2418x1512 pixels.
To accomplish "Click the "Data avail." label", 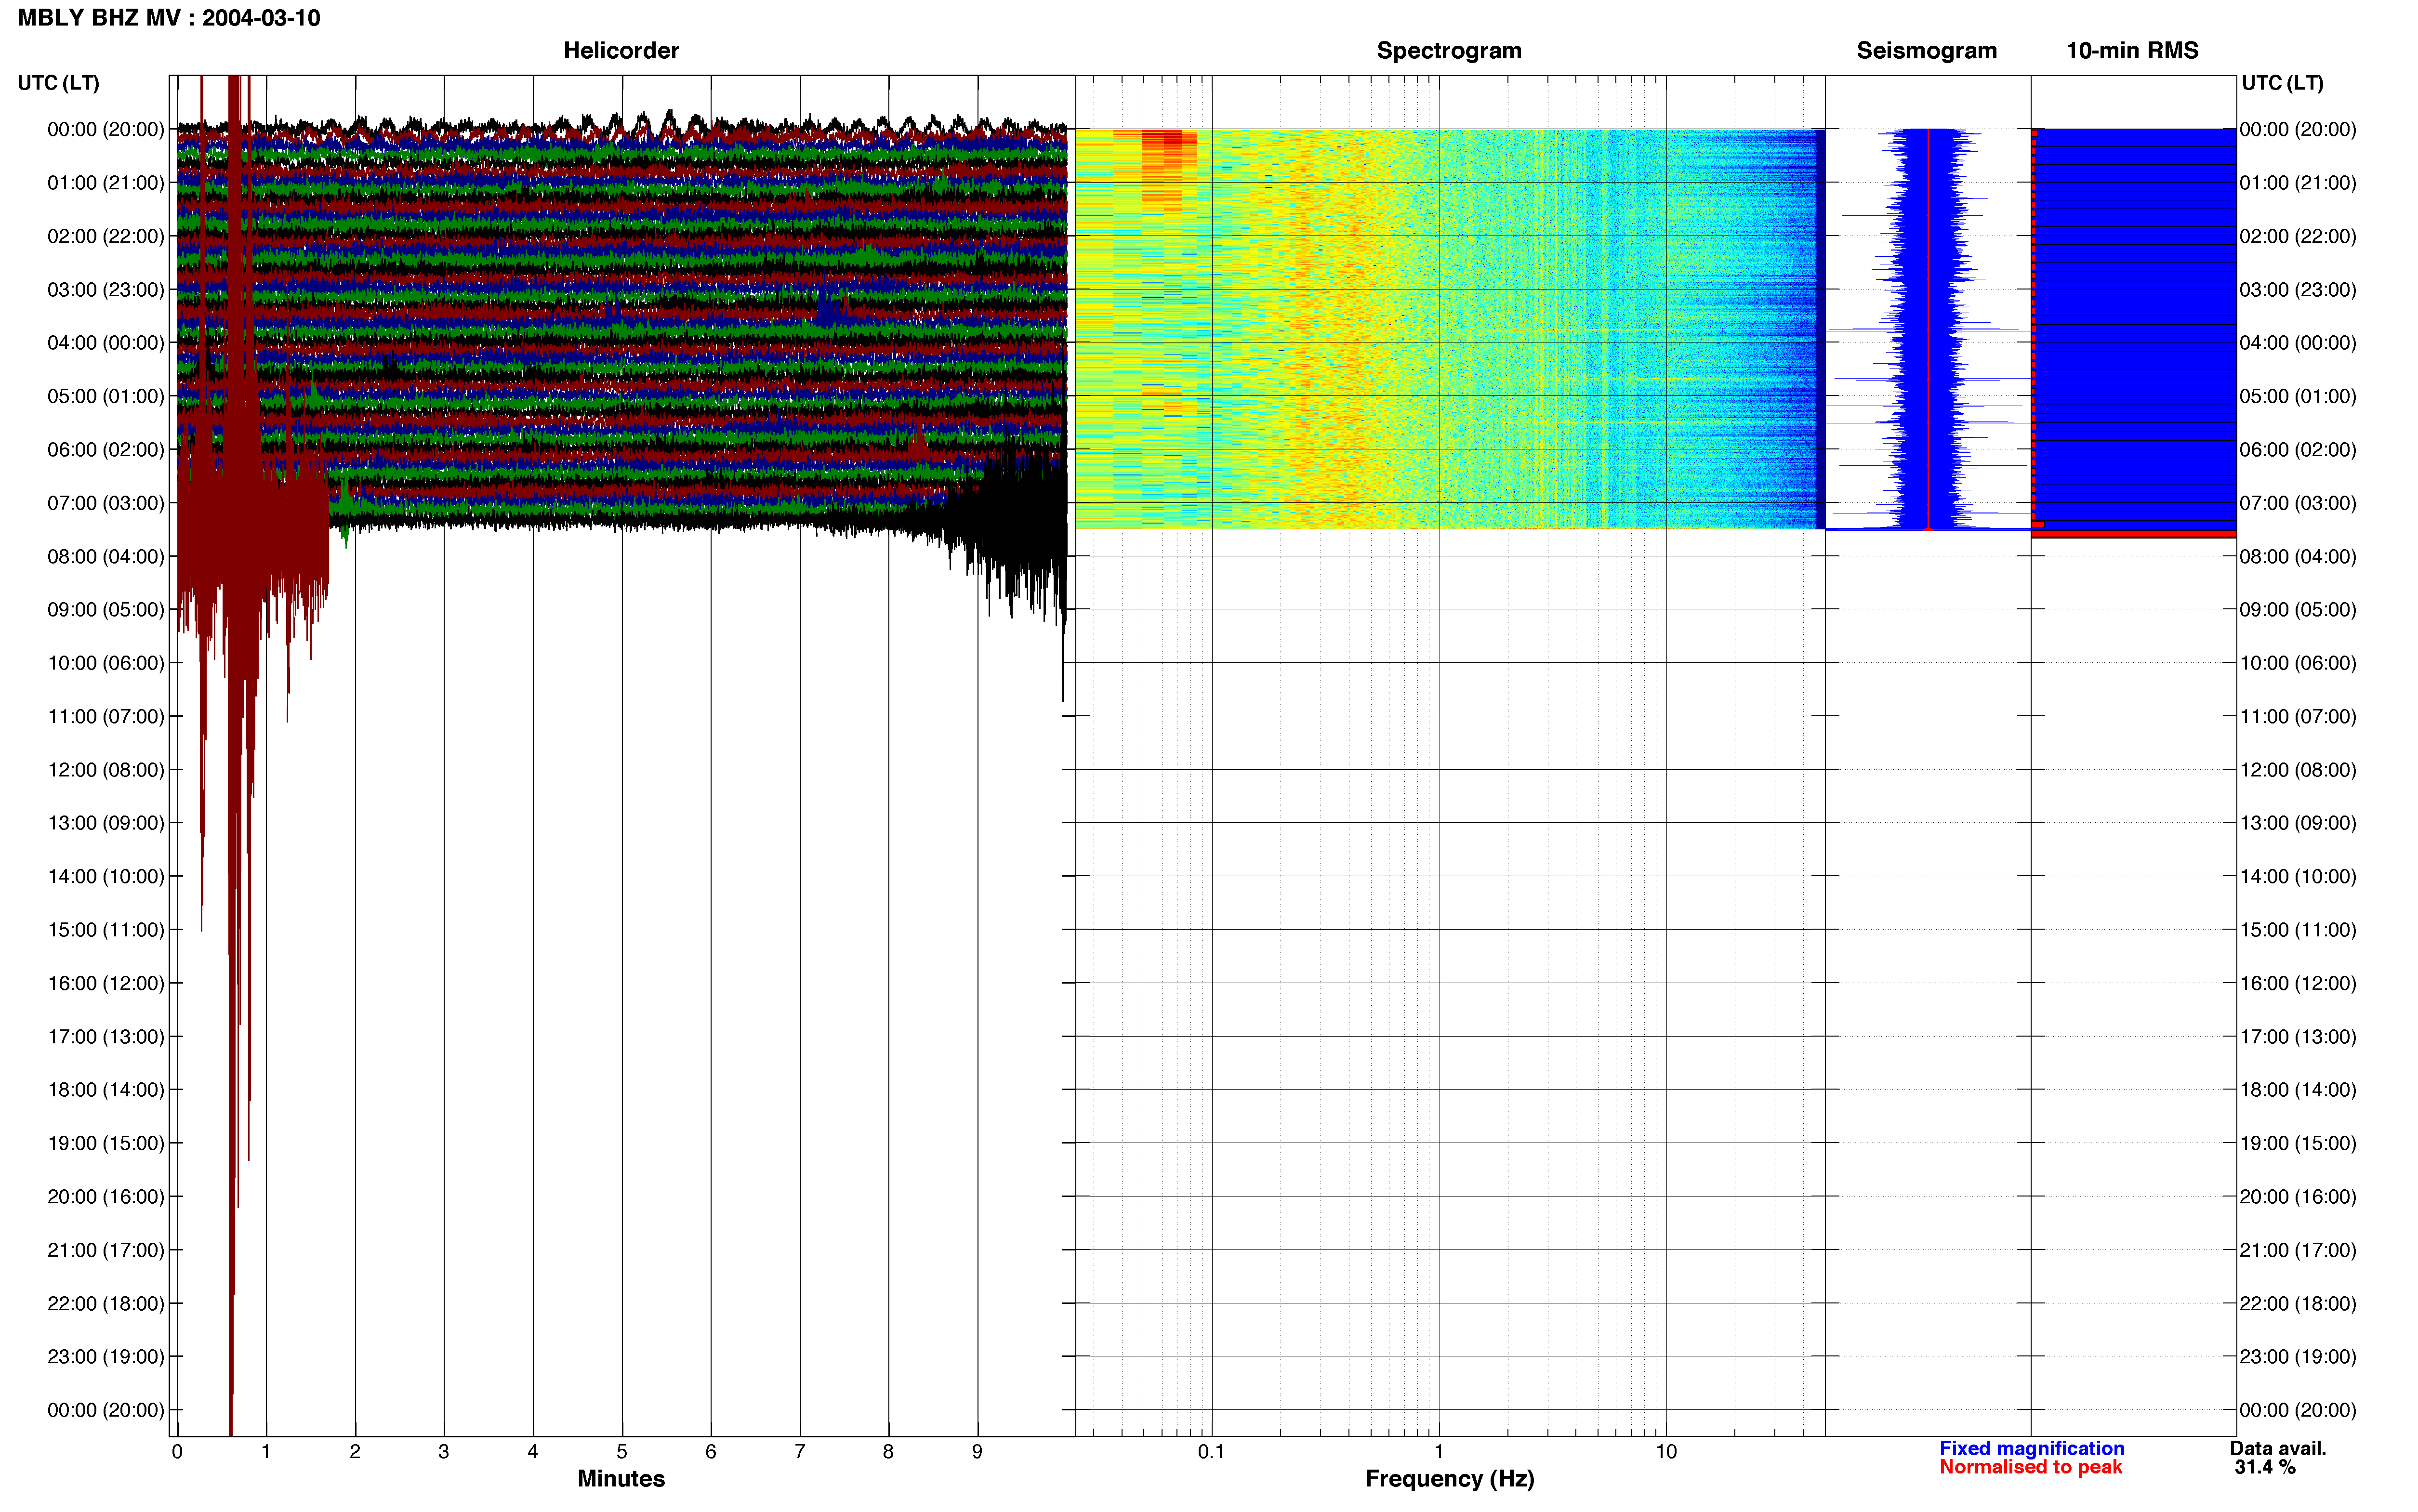I will pyautogui.click(x=2278, y=1449).
